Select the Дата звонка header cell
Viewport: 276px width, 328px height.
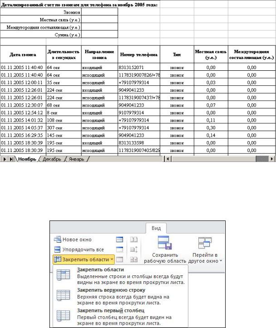(x=23, y=54)
